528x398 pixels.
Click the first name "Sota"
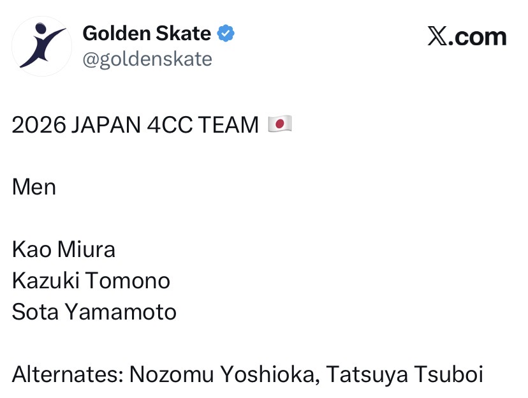[x=35, y=313]
